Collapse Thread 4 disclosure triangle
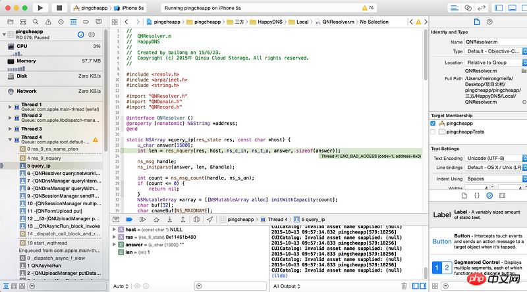This screenshot has width=527, height=292. 9,138
